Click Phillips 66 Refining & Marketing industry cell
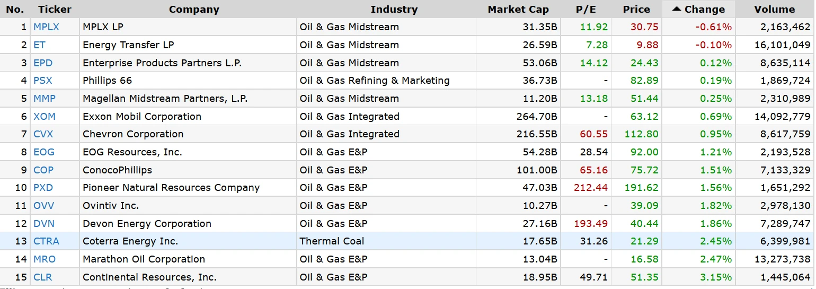Screen dimensions: 816x289 (x=374, y=81)
